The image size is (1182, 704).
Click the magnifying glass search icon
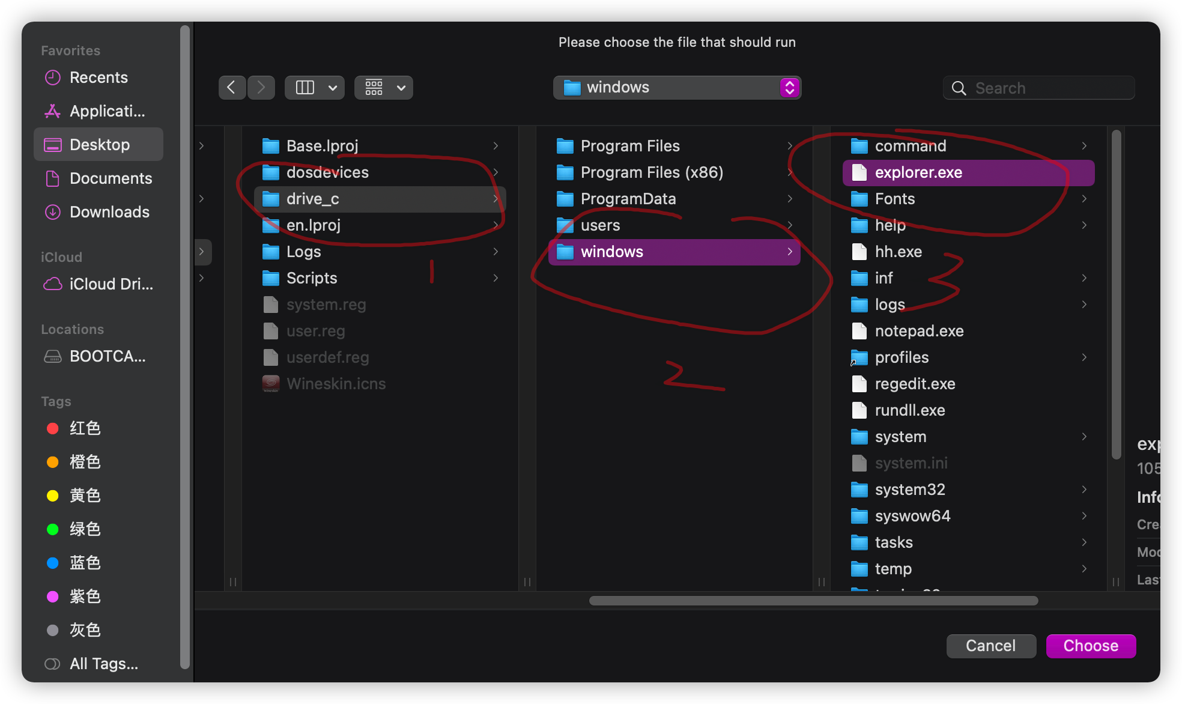[x=959, y=88]
